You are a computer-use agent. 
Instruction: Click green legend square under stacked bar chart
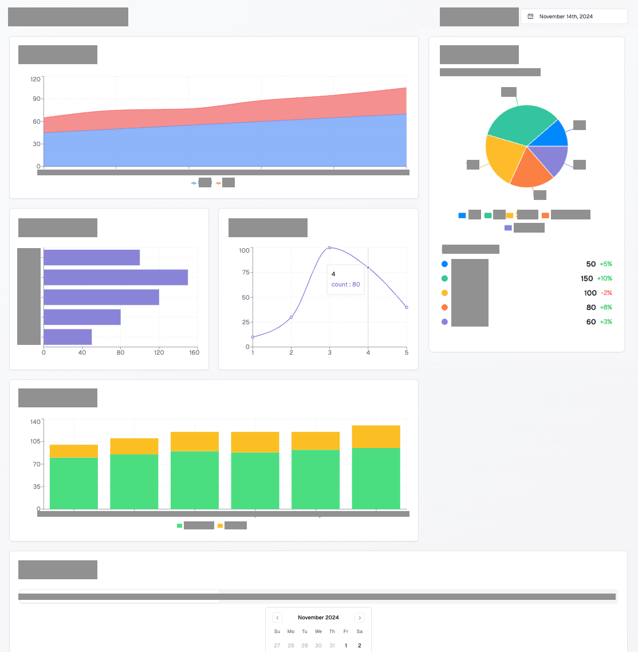(180, 526)
